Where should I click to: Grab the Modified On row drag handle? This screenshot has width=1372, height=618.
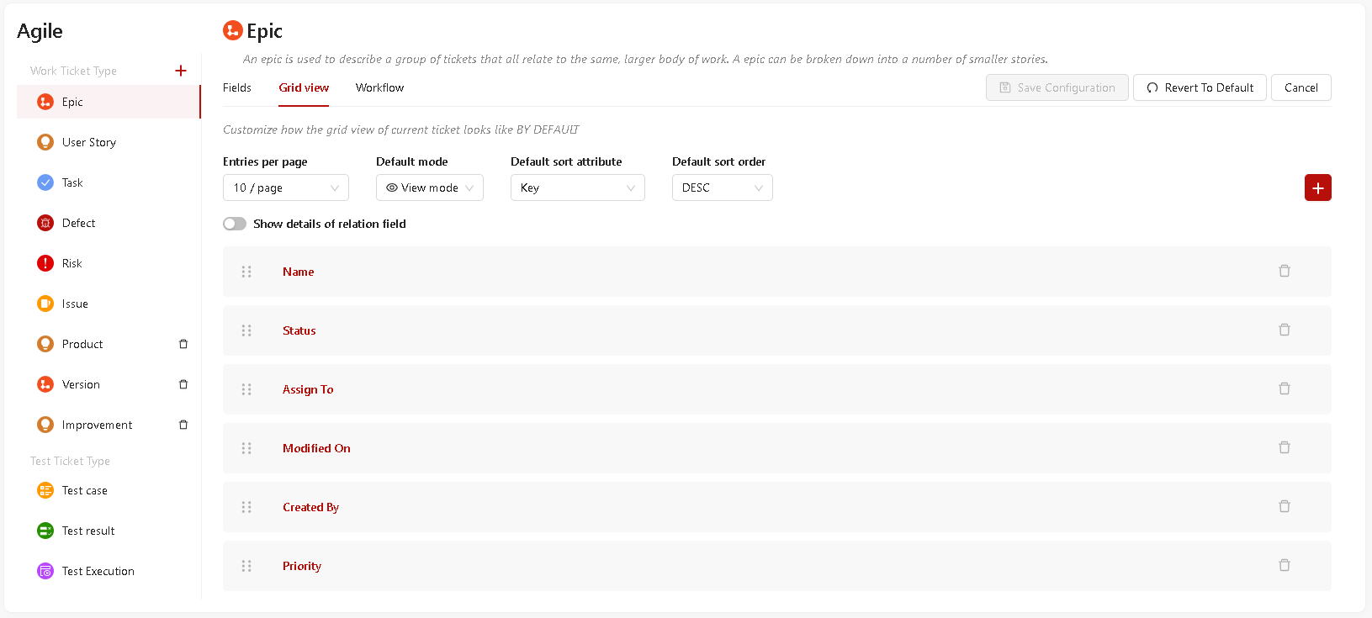coord(246,448)
